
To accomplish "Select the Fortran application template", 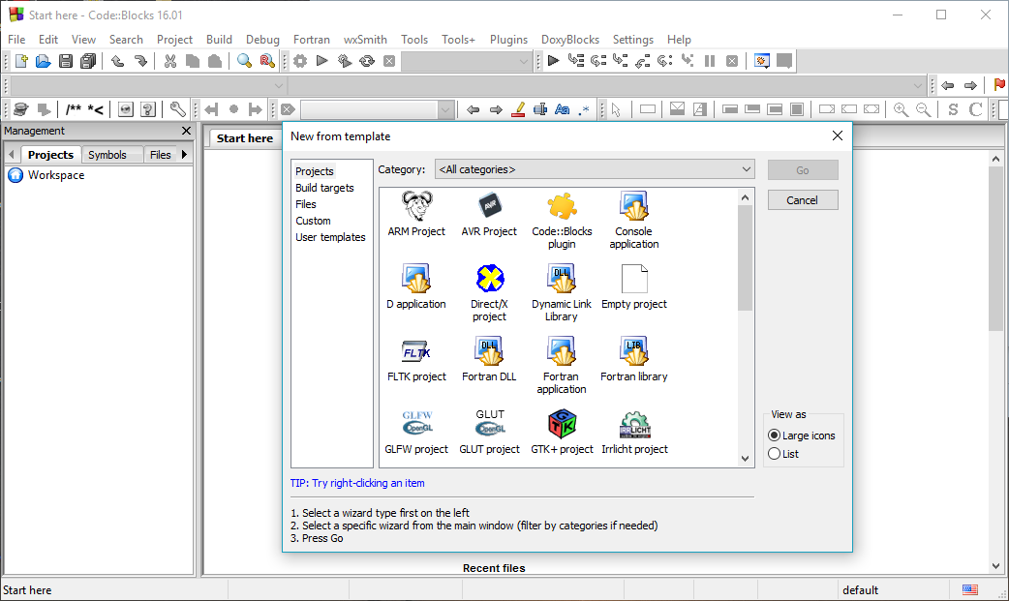I will (x=562, y=366).
